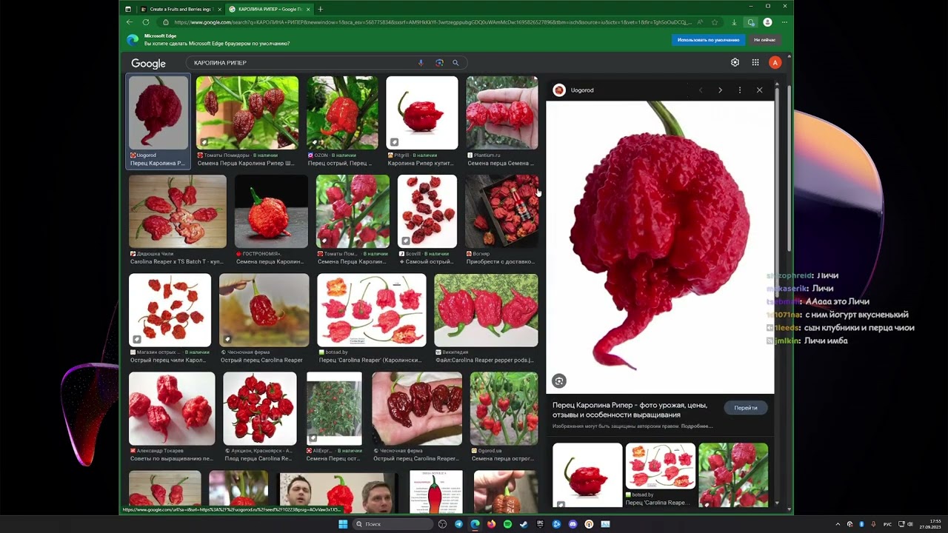Open the Магазин острых peppers thumbnail
This screenshot has width=948, height=533.
pos(170,310)
